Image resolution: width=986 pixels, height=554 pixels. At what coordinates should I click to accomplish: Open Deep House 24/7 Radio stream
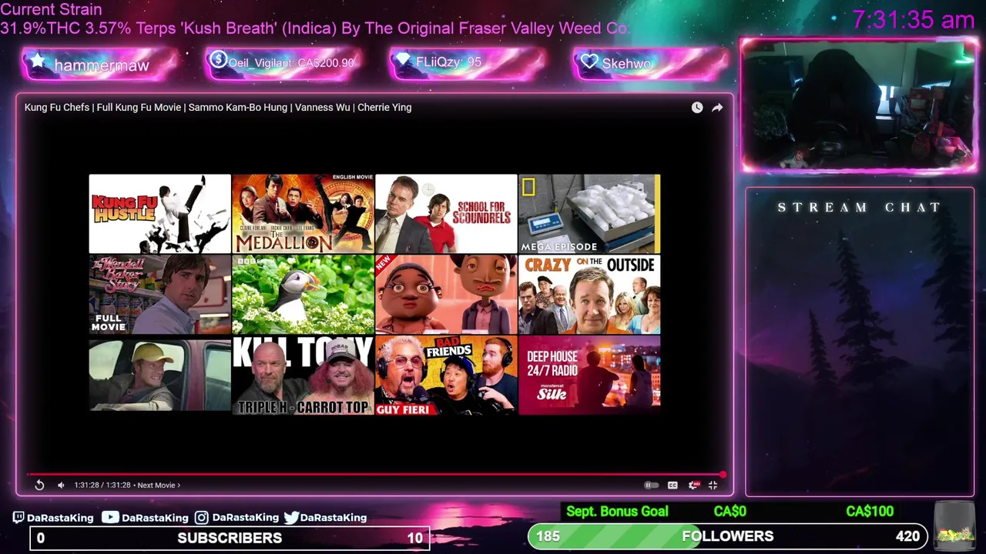click(589, 375)
